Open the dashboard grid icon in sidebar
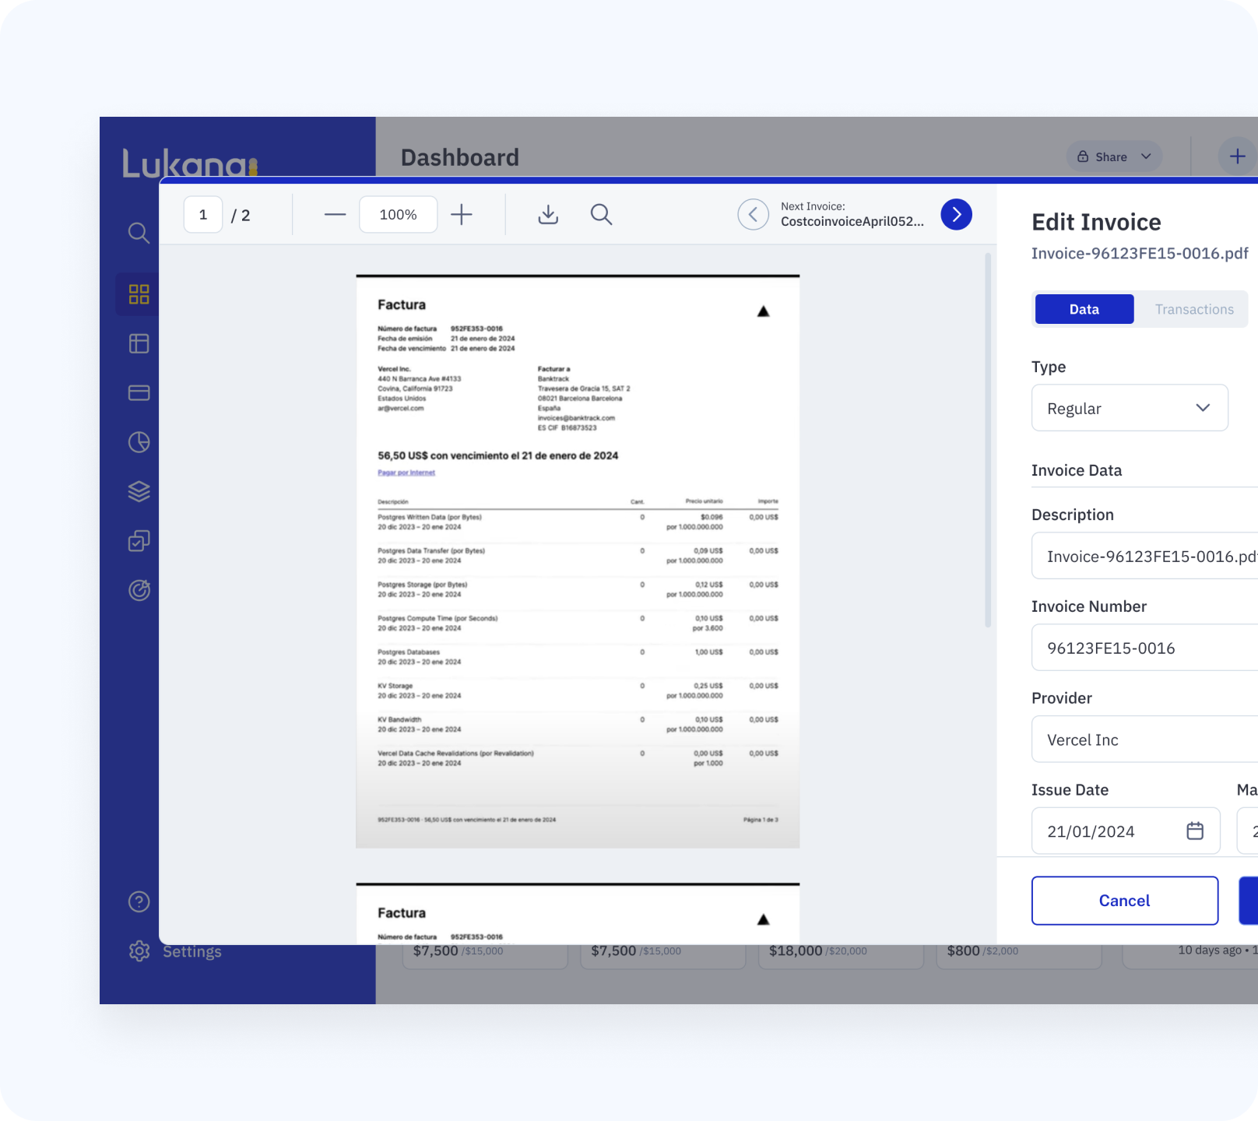 click(139, 294)
